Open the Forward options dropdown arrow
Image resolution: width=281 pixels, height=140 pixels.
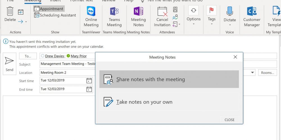[26, 22]
